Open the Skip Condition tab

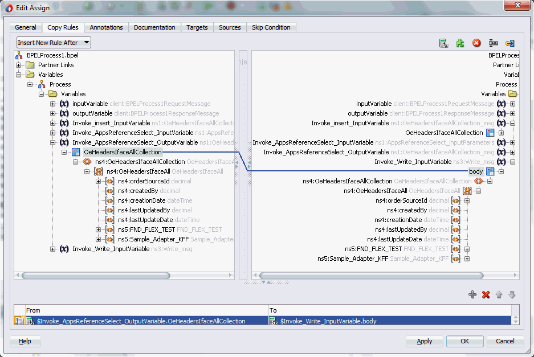pyautogui.click(x=271, y=27)
